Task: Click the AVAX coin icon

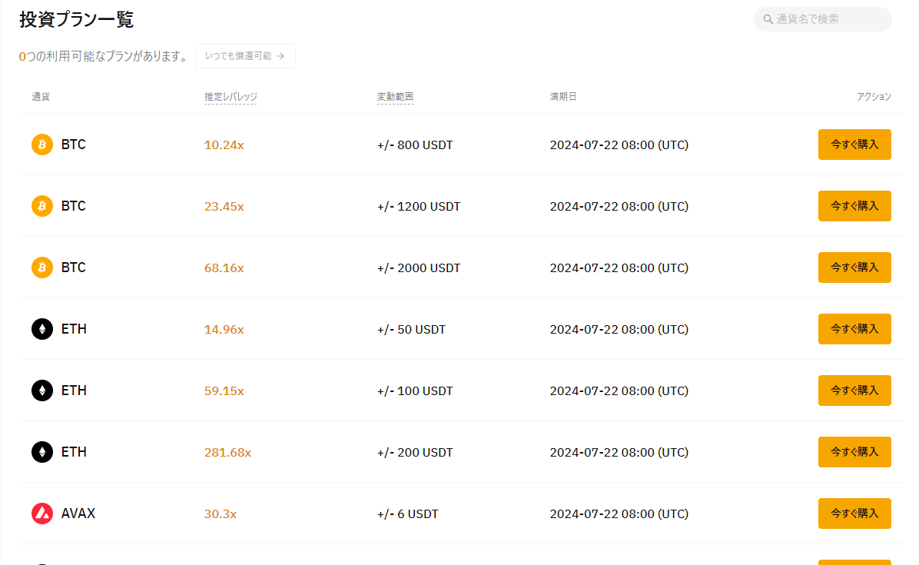Action: click(x=42, y=513)
